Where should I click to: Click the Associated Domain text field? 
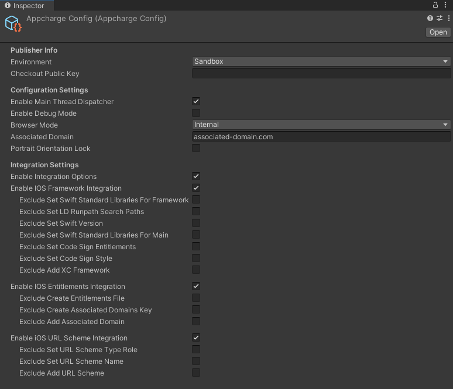[321, 137]
